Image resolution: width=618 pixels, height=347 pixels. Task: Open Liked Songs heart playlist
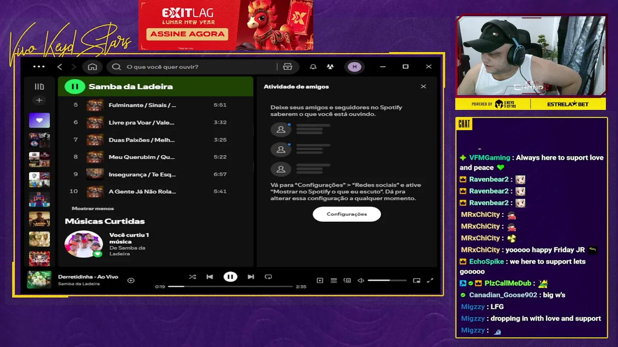[x=39, y=120]
